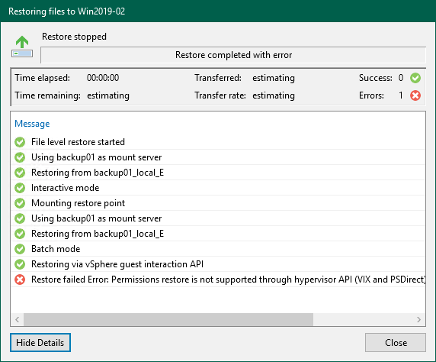Select the Restoring via vSphere guest interaction row

[218, 264]
